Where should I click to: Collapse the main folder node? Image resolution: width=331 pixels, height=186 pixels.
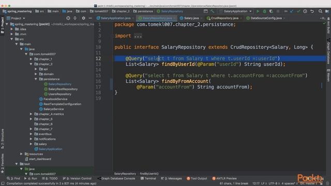[17, 44]
